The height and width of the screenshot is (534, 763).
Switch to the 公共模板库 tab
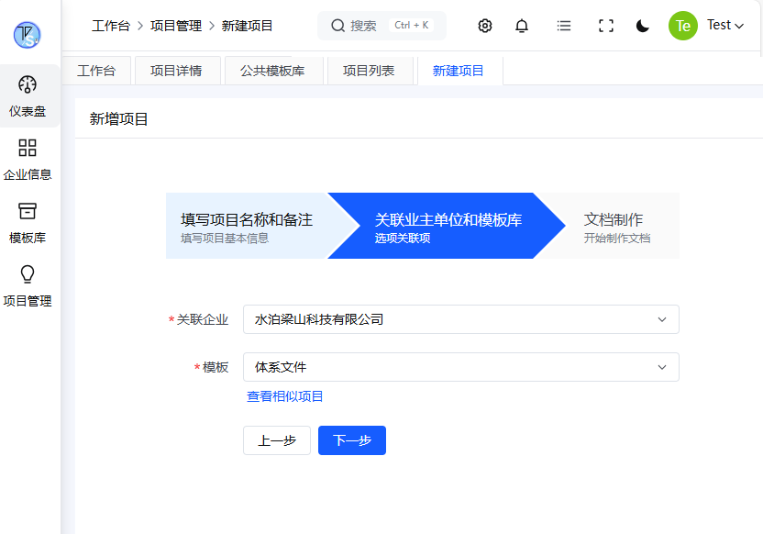275,70
